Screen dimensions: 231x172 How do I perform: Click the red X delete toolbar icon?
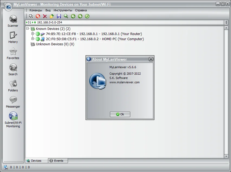[45, 16]
